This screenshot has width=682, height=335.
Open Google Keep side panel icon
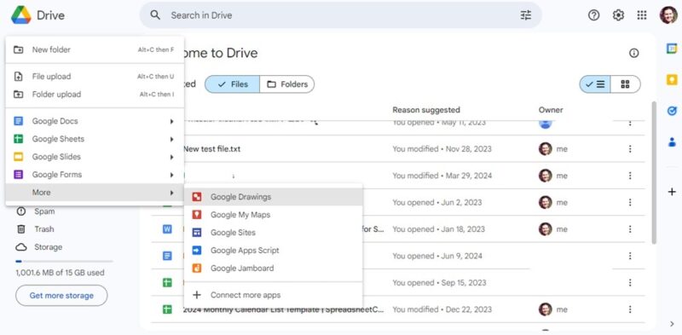(672, 79)
